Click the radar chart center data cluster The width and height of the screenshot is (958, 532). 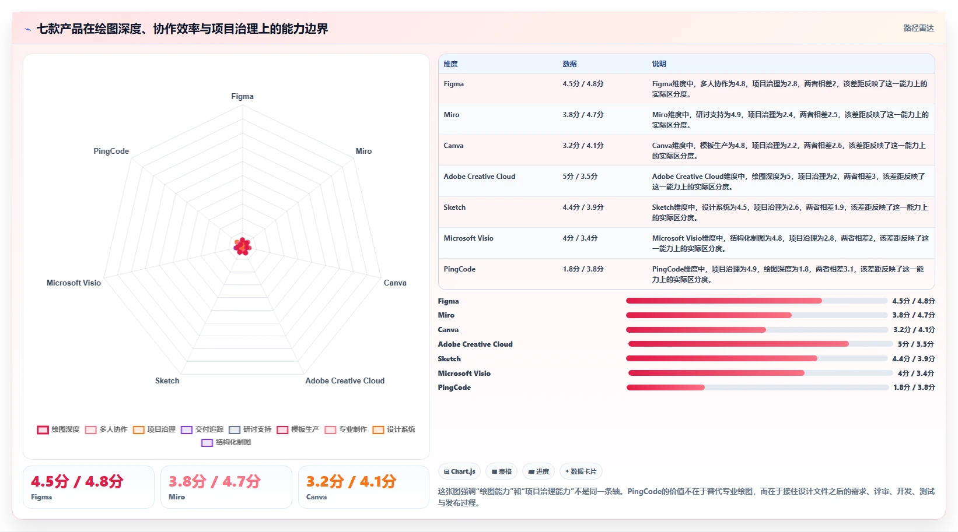(242, 246)
